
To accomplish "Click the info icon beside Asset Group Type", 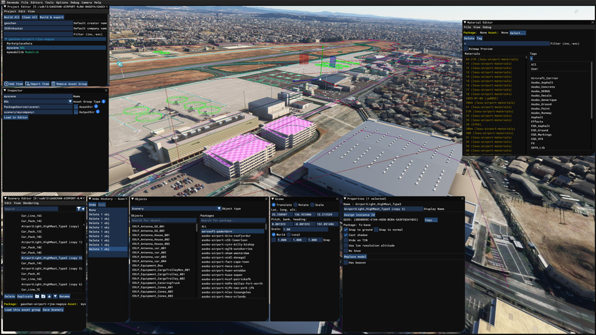I will (104, 101).
